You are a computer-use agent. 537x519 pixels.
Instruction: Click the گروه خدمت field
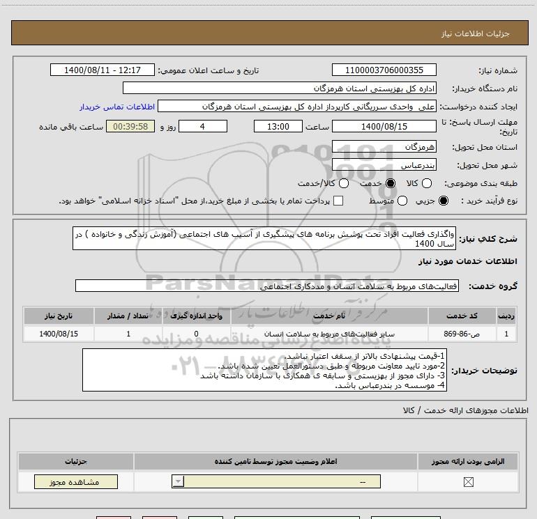(x=267, y=286)
